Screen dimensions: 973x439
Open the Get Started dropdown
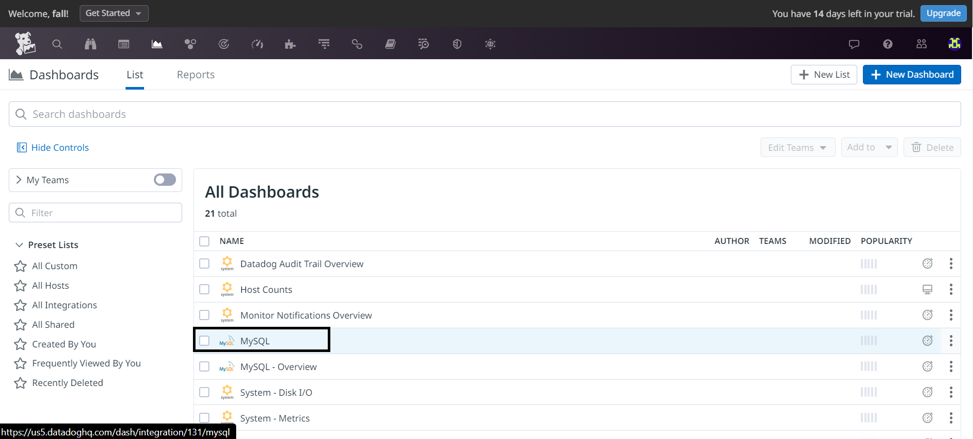(x=114, y=13)
